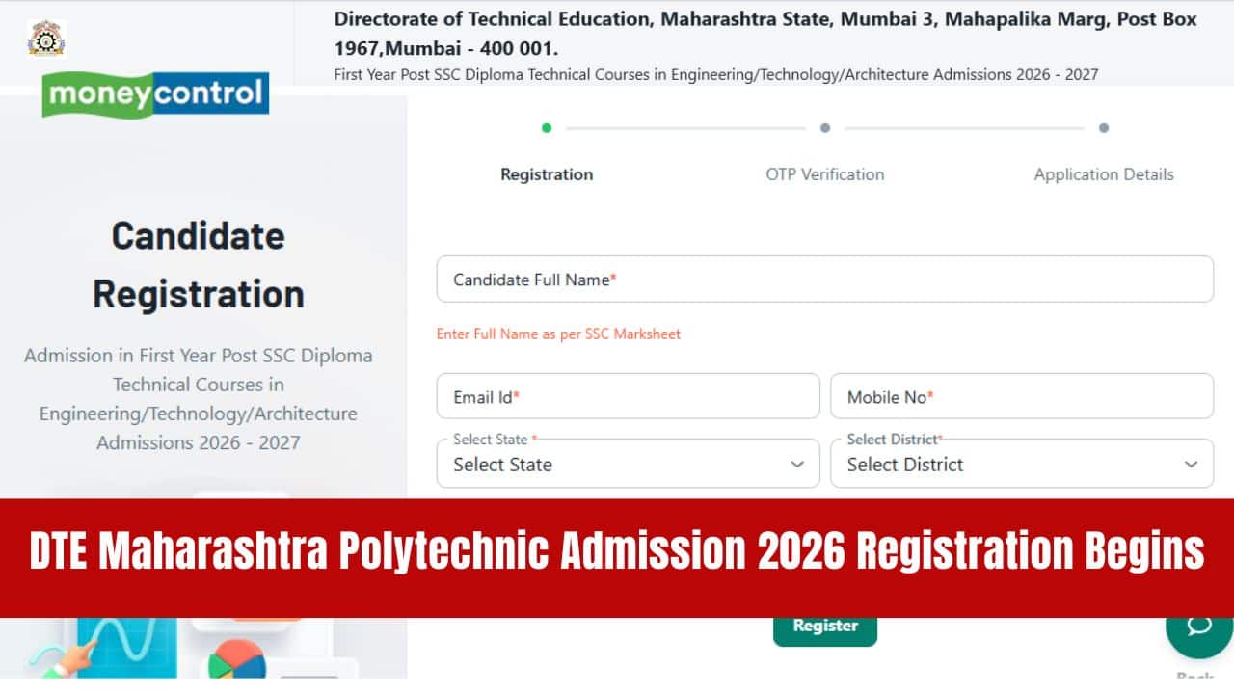The height and width of the screenshot is (694, 1234).
Task: Expand the Select District chevron arrow
Action: click(x=1191, y=465)
